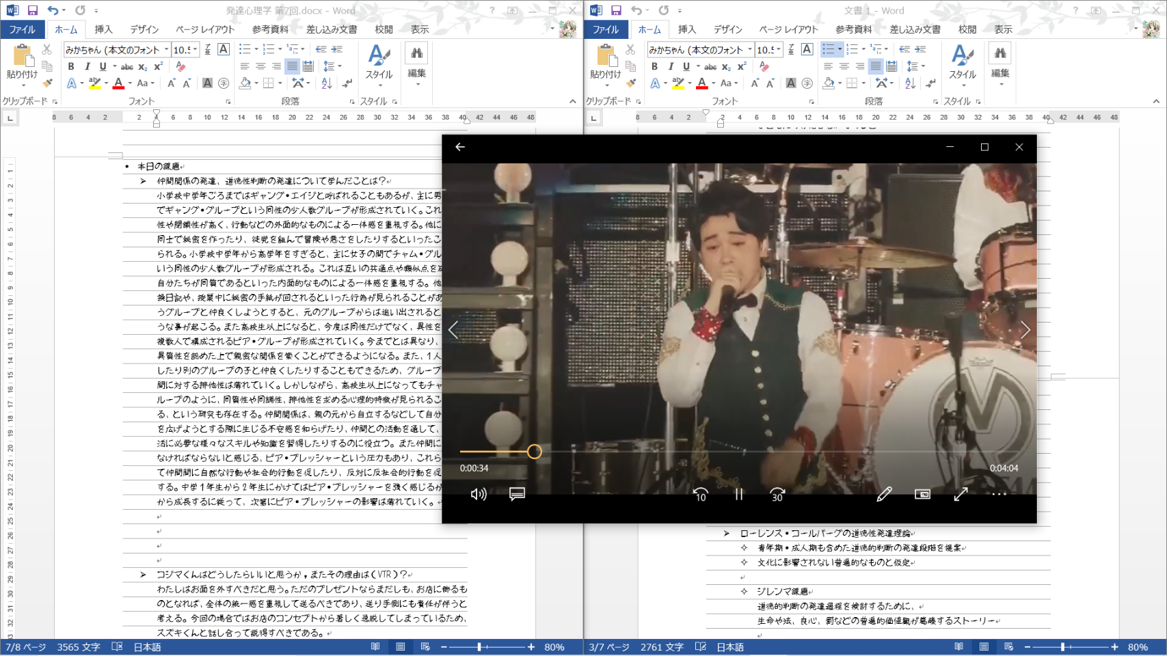1167x656 pixels.
Task: Click the pencil edit icon in player
Action: [884, 494]
